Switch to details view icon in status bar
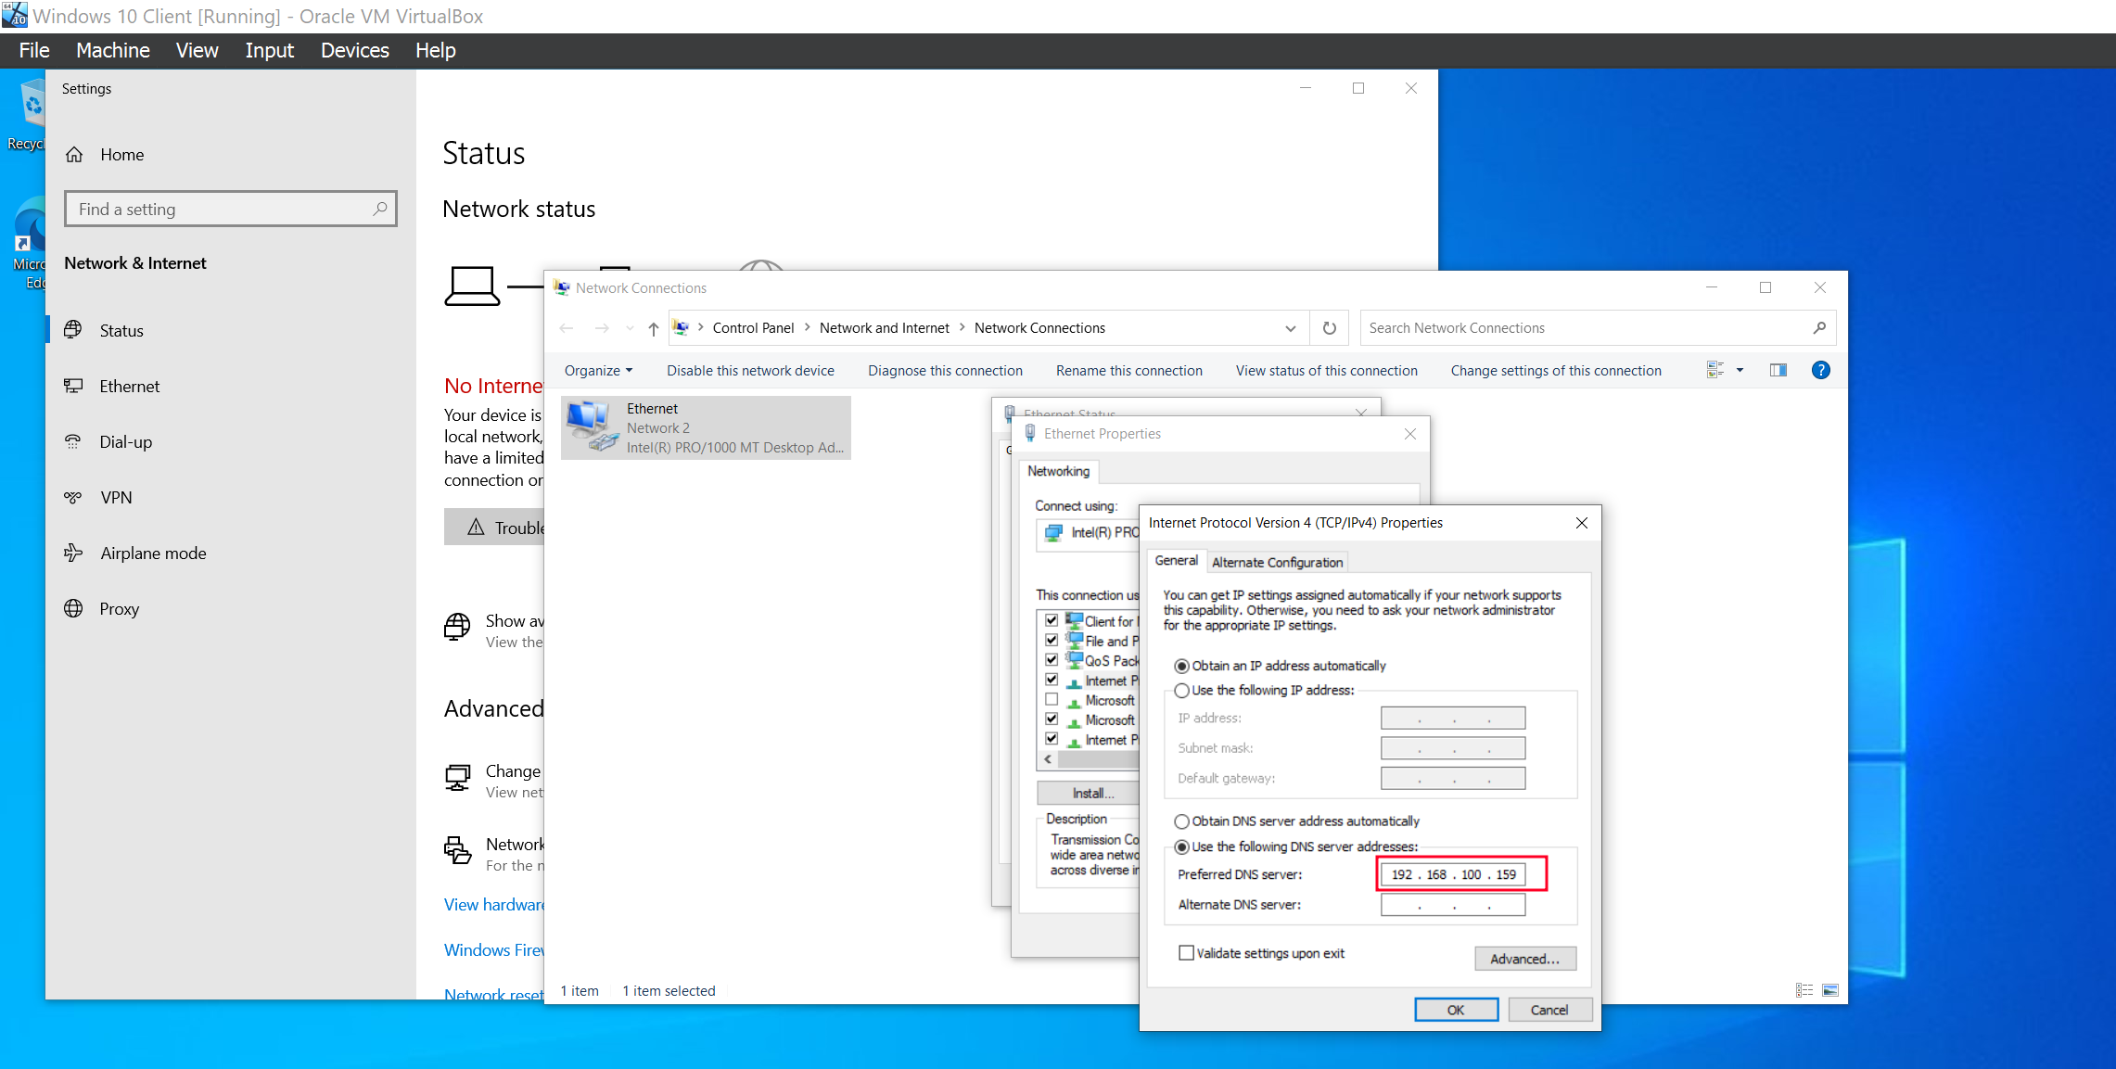Screen dimensions: 2116x1069 (x=1804, y=990)
